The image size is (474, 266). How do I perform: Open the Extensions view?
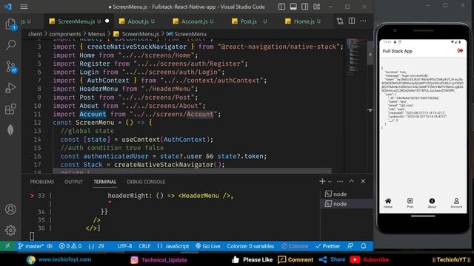point(10,109)
